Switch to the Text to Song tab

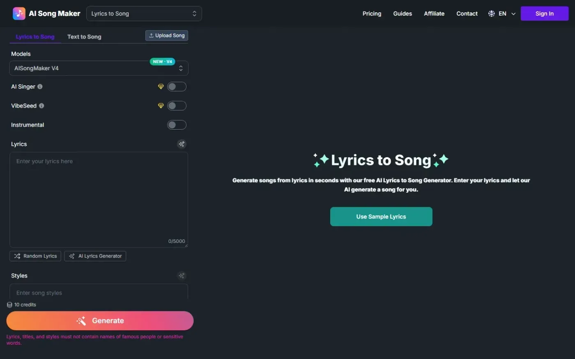pyautogui.click(x=84, y=37)
